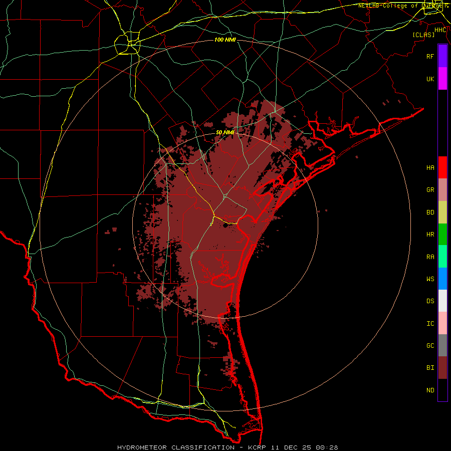Image resolution: width=451 pixels, height=451 pixels.
Task: Click the IC legend label
Action: click(430, 323)
